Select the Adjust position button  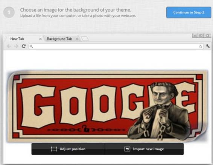(68, 149)
